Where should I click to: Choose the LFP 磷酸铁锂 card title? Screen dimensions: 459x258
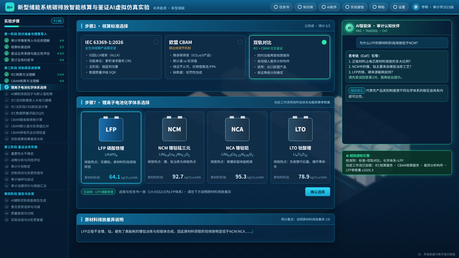(x=111, y=148)
